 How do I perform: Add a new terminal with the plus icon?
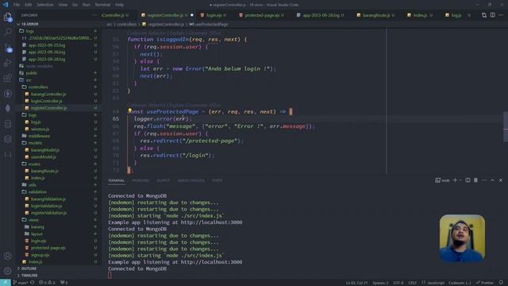coord(455,180)
